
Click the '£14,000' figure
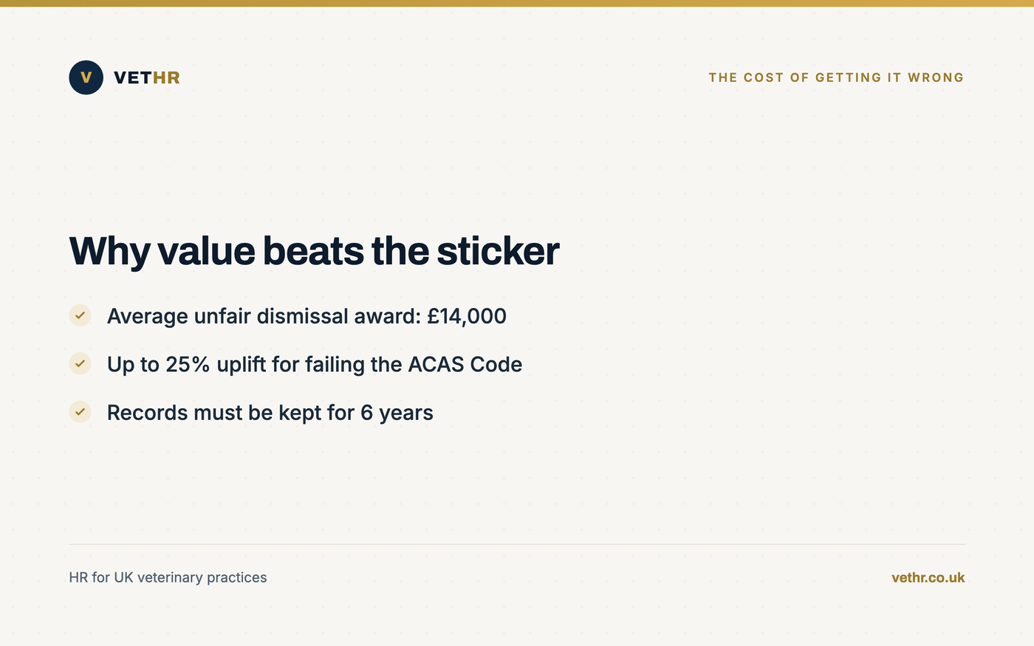[467, 316]
